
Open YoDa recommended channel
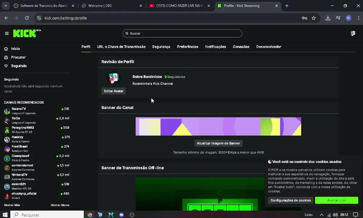pyautogui.click(x=37, y=120)
